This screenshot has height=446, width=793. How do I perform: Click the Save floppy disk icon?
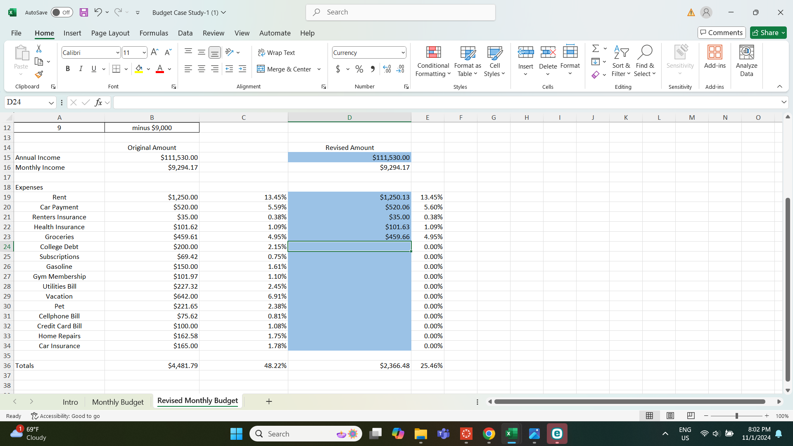point(84,12)
